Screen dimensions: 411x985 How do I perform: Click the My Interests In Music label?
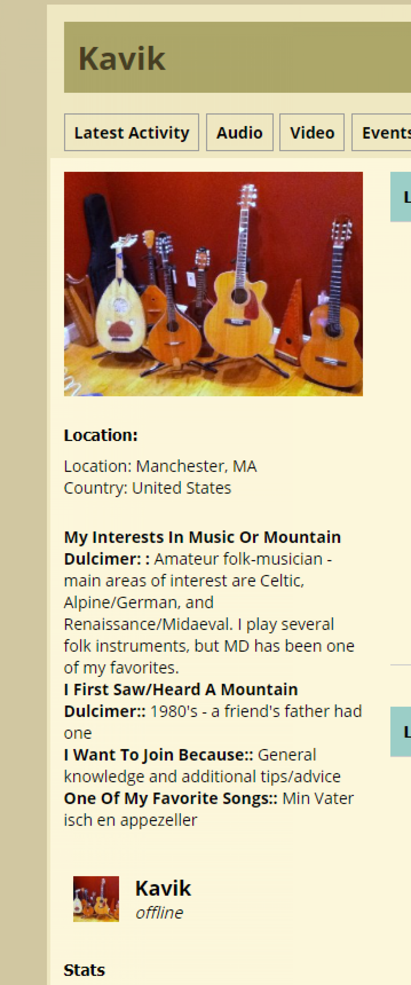click(x=202, y=537)
